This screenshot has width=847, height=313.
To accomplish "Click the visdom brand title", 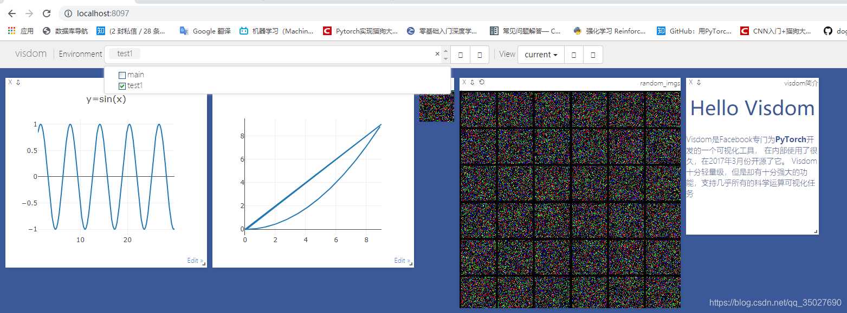I will click(31, 54).
